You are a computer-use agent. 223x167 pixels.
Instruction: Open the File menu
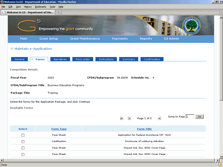click(x=3, y=7)
